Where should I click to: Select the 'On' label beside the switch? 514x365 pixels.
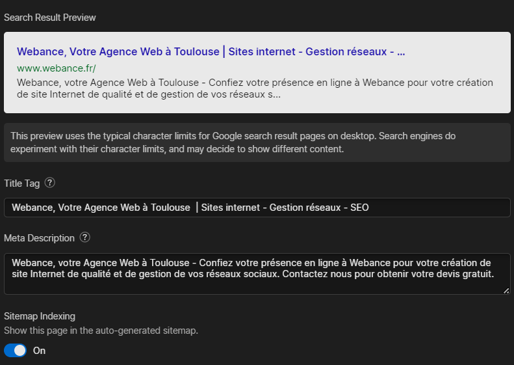coord(39,351)
